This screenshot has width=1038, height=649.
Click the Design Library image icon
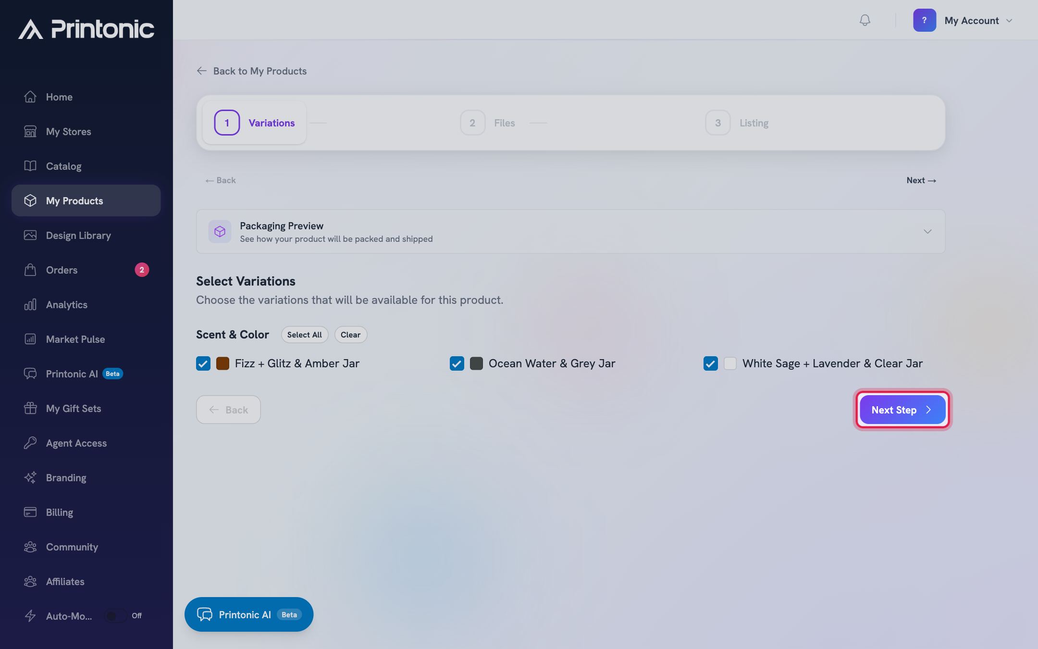pyautogui.click(x=30, y=235)
